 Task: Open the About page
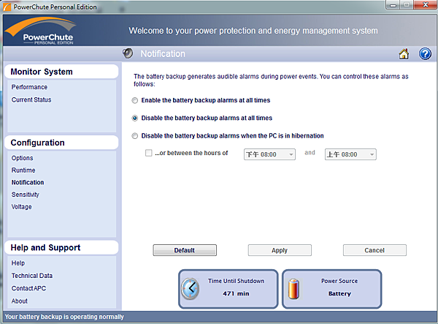[x=20, y=301]
